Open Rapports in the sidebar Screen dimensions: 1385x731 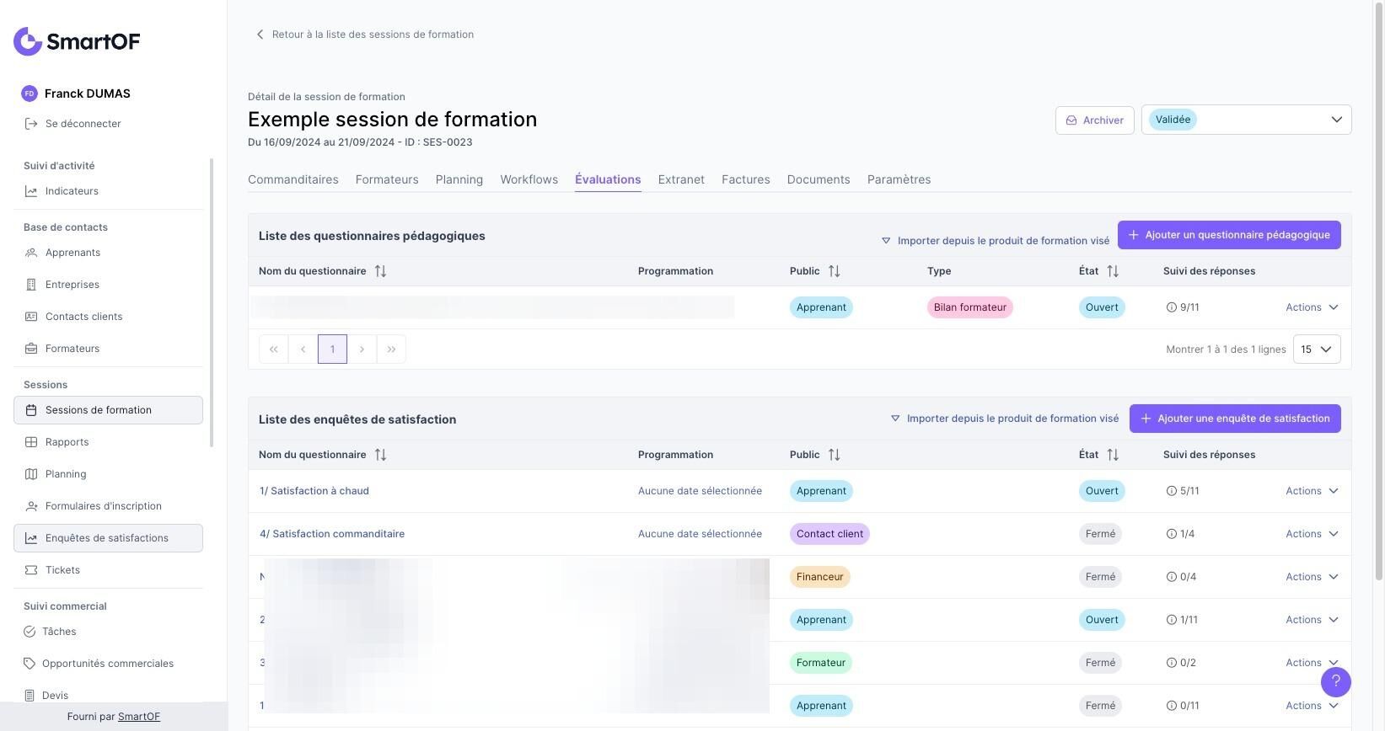click(x=108, y=442)
